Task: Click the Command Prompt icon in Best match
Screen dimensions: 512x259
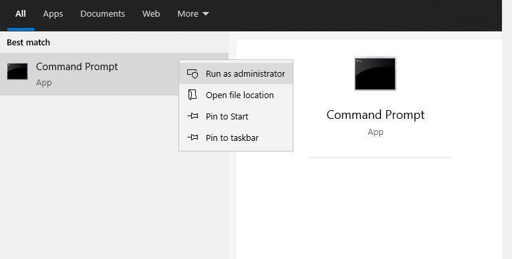Action: 17,71
